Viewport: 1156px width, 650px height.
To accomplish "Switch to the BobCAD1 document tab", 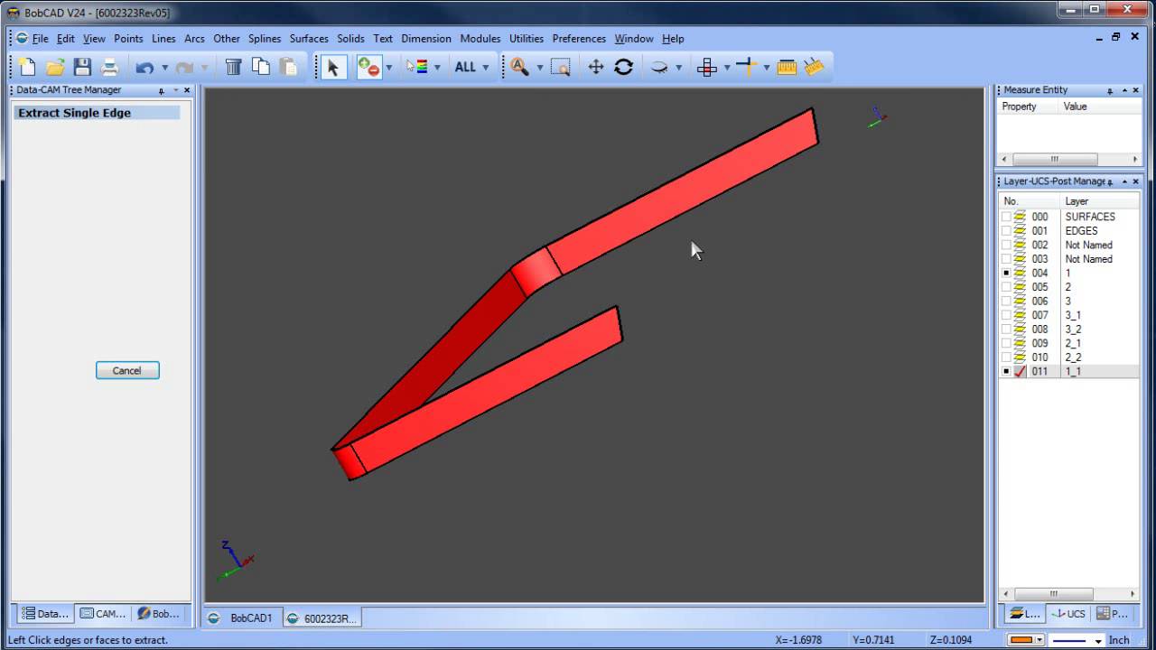I will 242,618.
